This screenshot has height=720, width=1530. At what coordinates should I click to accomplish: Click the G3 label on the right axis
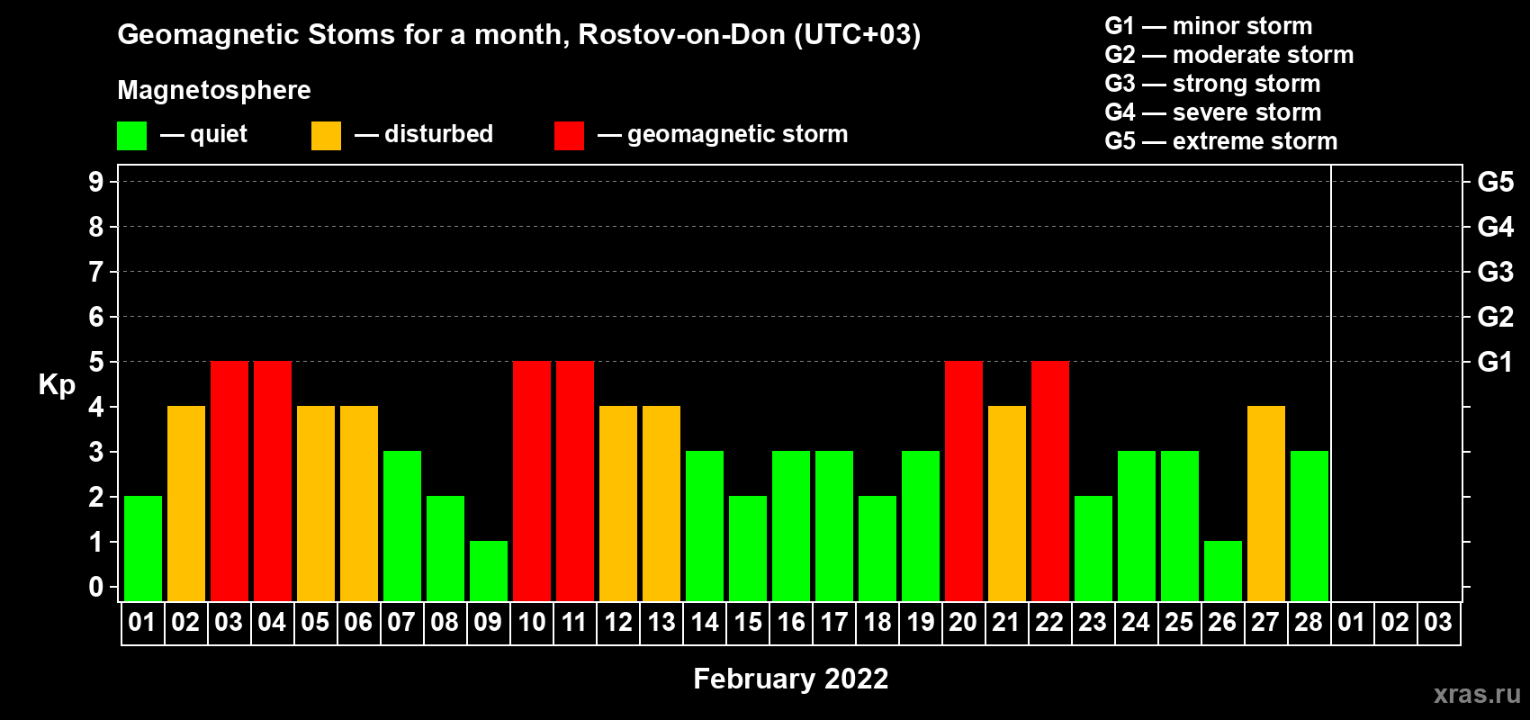[1496, 272]
